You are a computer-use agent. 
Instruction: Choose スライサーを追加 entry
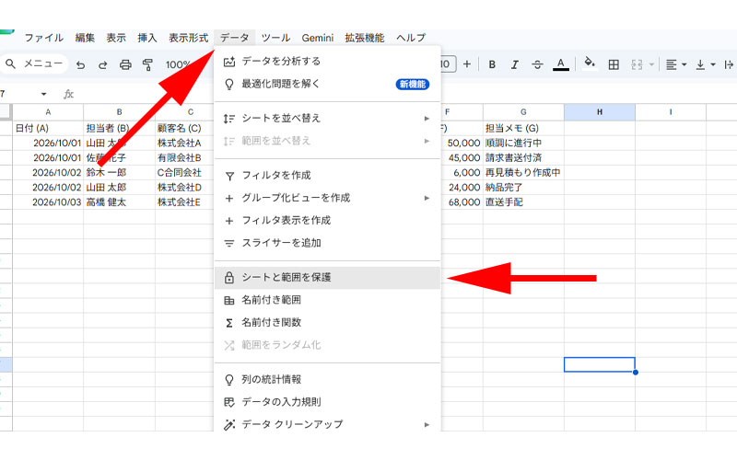[x=328, y=243]
